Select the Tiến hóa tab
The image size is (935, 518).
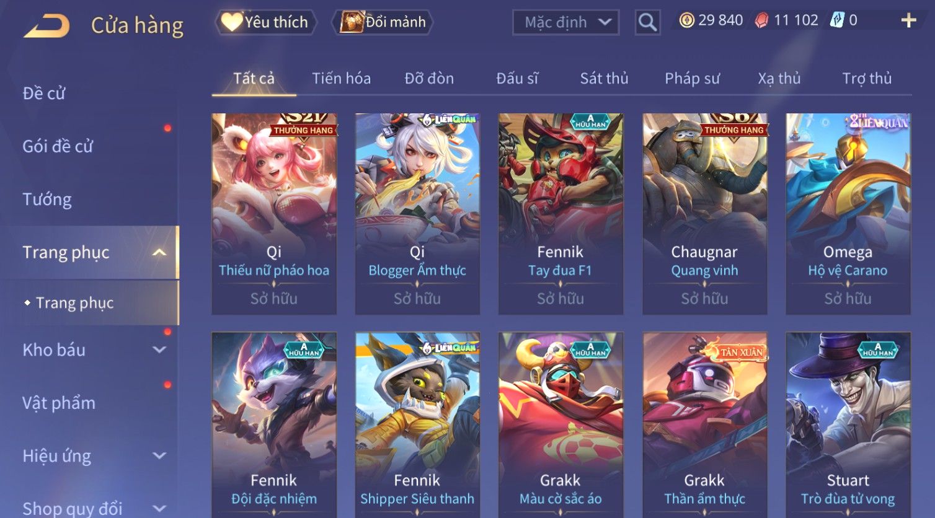341,79
